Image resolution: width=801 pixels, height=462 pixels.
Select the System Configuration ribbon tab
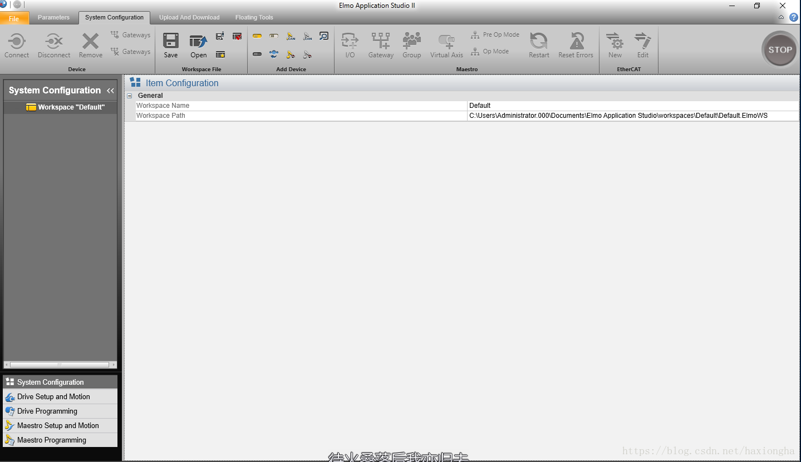click(114, 17)
